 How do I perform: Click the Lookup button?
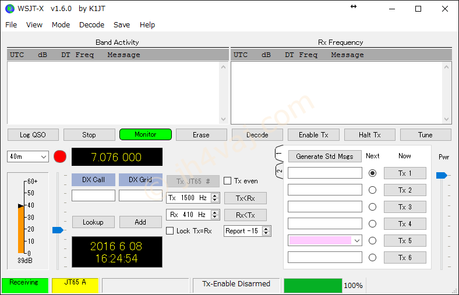coord(93,222)
